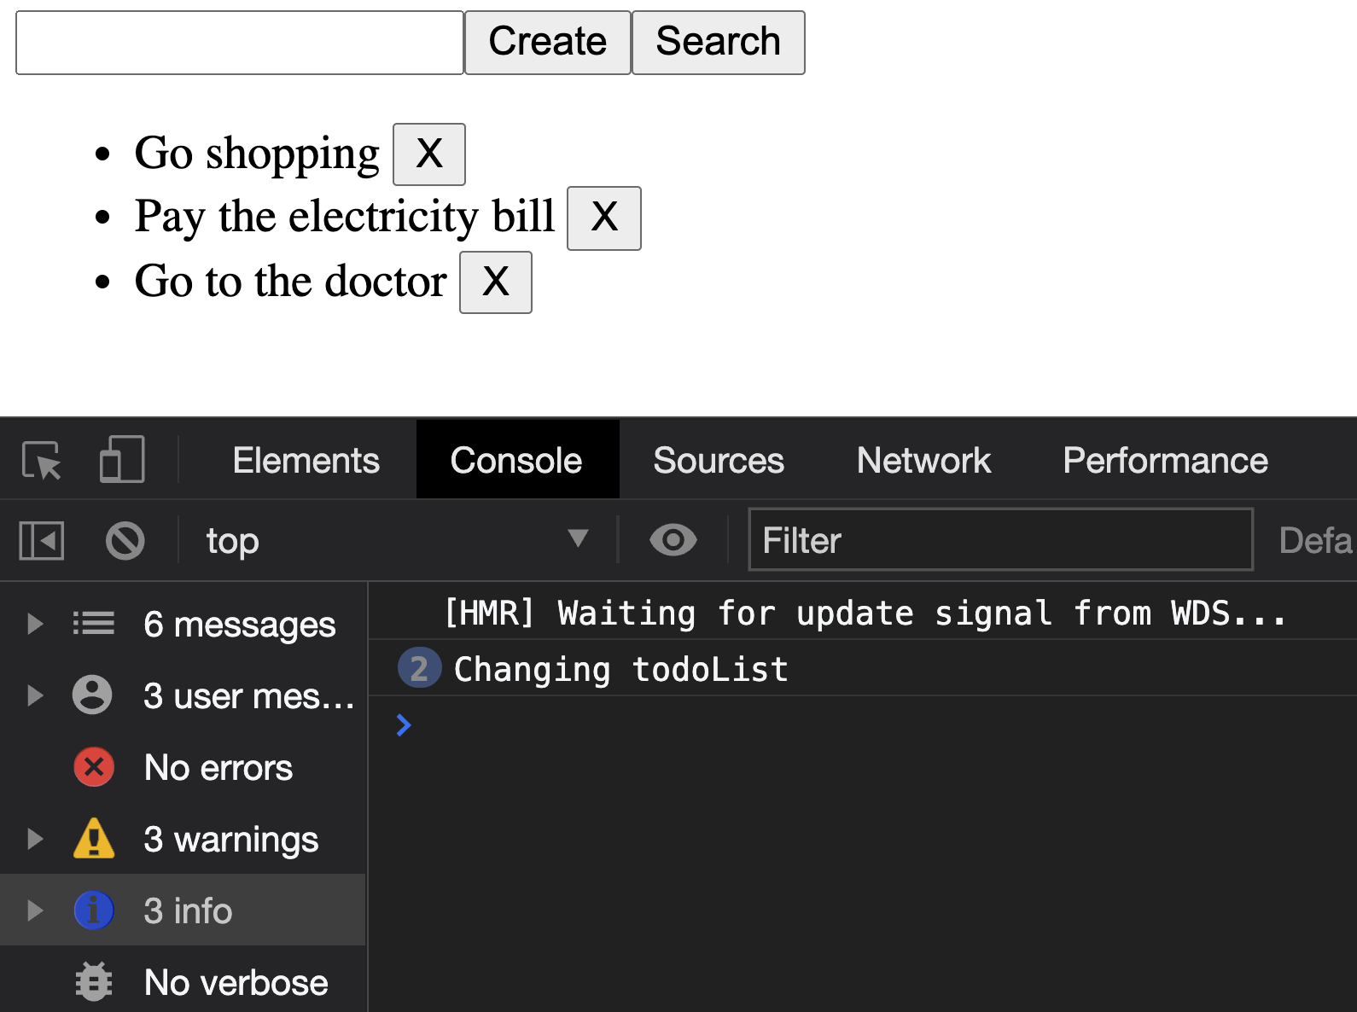1357x1012 pixels.
Task: Click the Create button
Action: pos(547,42)
